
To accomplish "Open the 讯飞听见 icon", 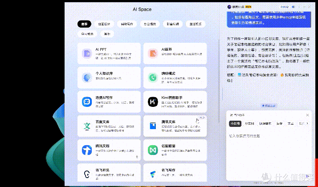I will [x=87, y=174].
